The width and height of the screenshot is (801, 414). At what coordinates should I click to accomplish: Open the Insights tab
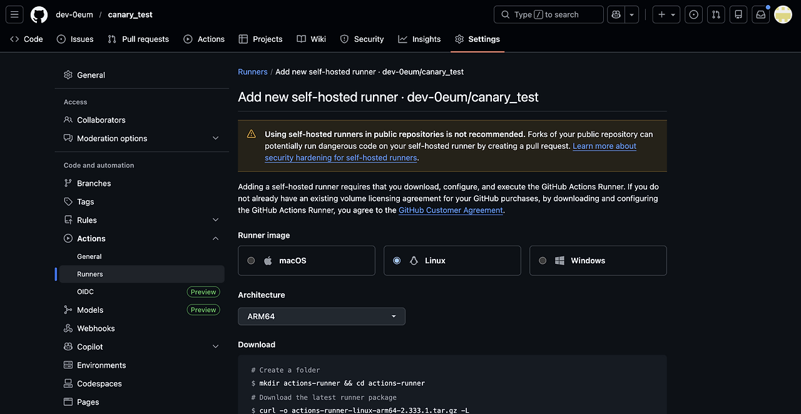click(x=420, y=39)
